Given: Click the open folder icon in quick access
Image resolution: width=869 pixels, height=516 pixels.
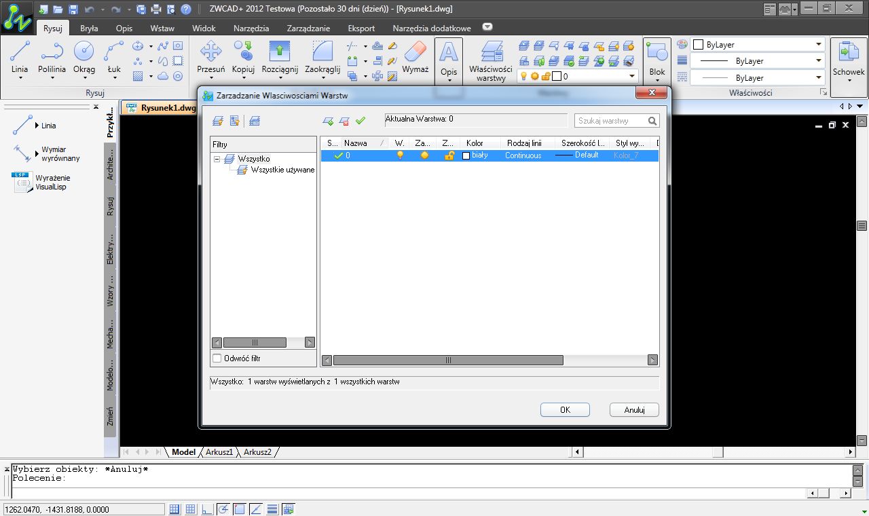Looking at the screenshot, I should (58, 10).
